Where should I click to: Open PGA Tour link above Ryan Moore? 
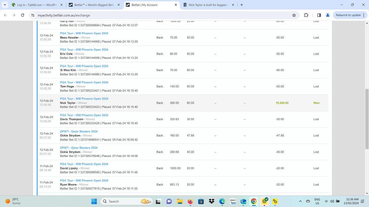pos(84,180)
